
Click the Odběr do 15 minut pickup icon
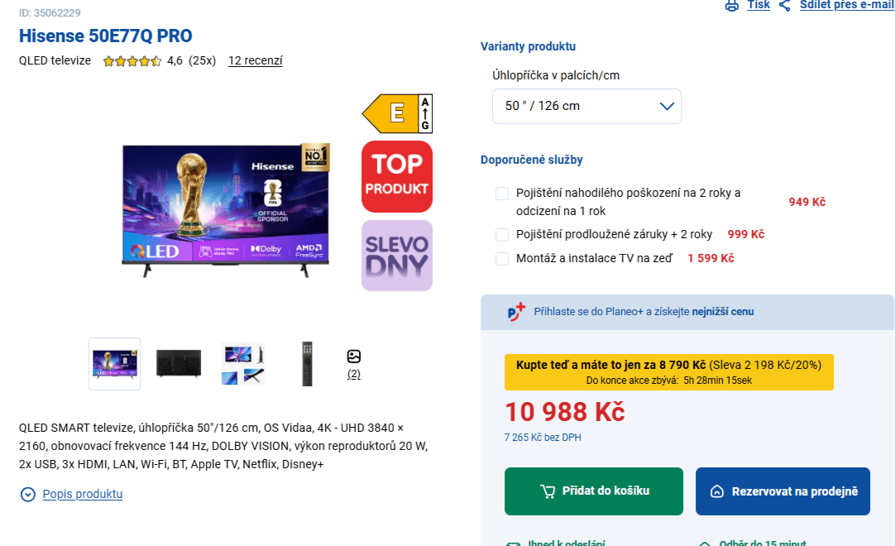(705, 542)
